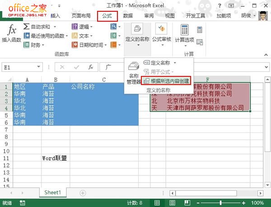Click the macro record icon in status bar

[22, 202]
